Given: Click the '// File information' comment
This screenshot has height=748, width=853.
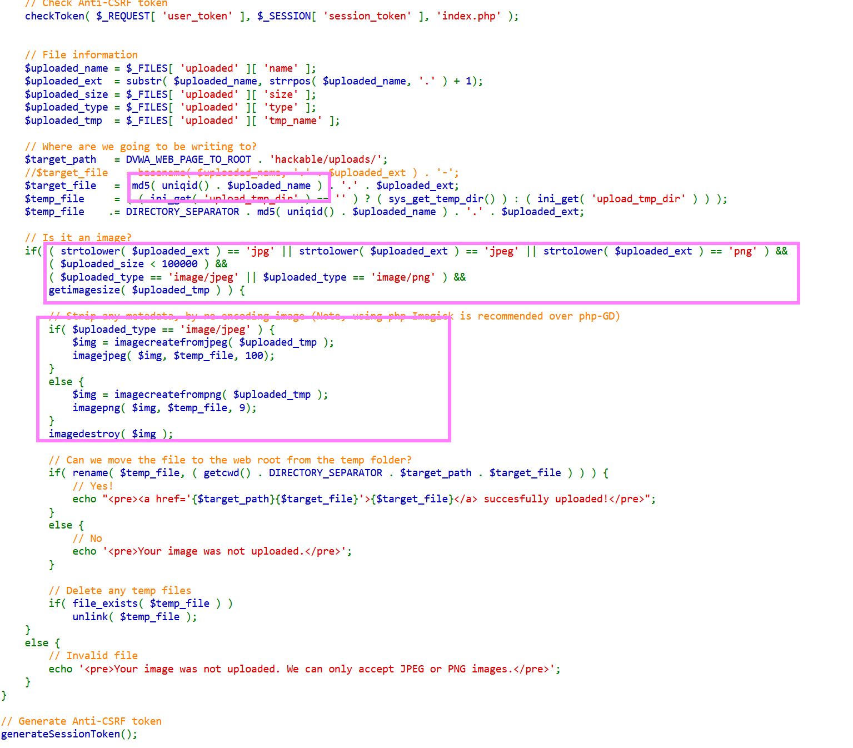Looking at the screenshot, I should tap(81, 55).
